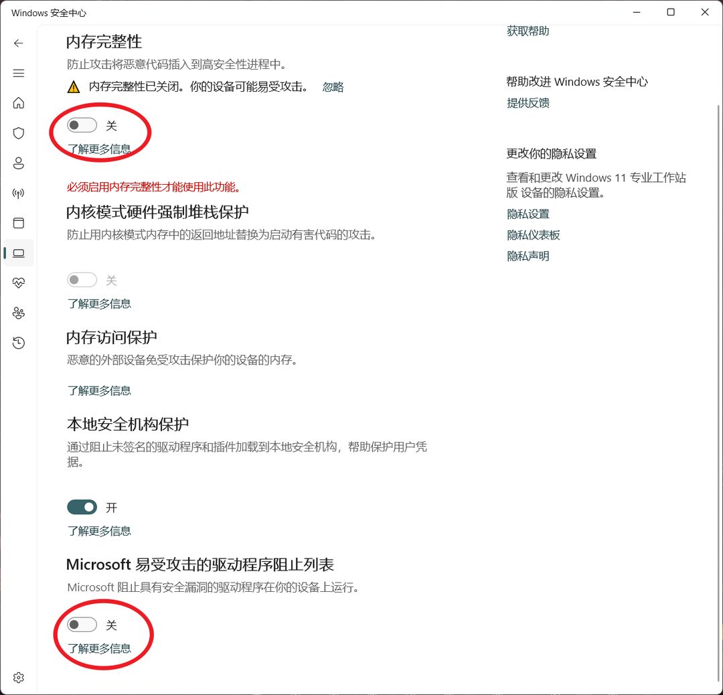The width and height of the screenshot is (723, 695).
Task: Click the yellow warning triangle icon
Action: (x=74, y=87)
